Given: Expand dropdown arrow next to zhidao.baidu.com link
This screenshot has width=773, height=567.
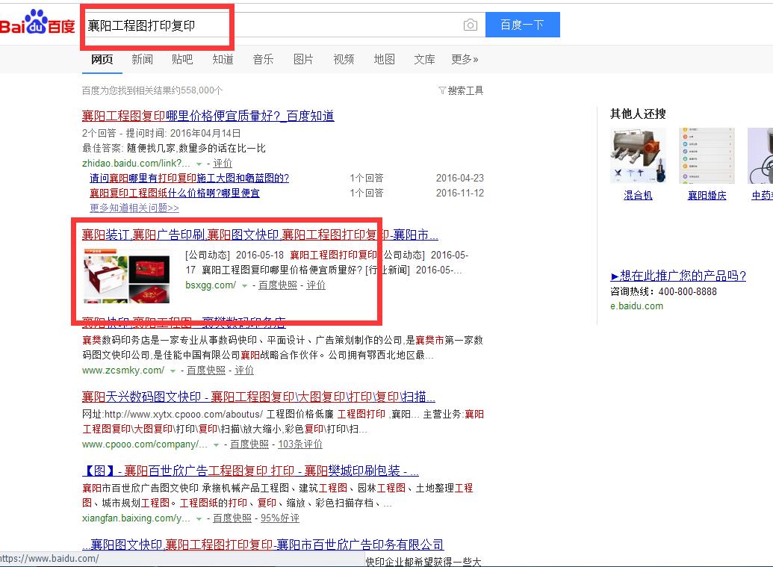Looking at the screenshot, I should [x=199, y=164].
